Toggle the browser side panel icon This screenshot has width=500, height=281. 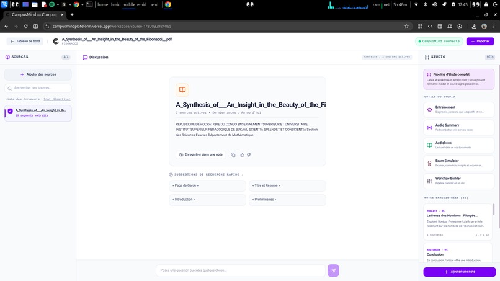coord(36,26)
